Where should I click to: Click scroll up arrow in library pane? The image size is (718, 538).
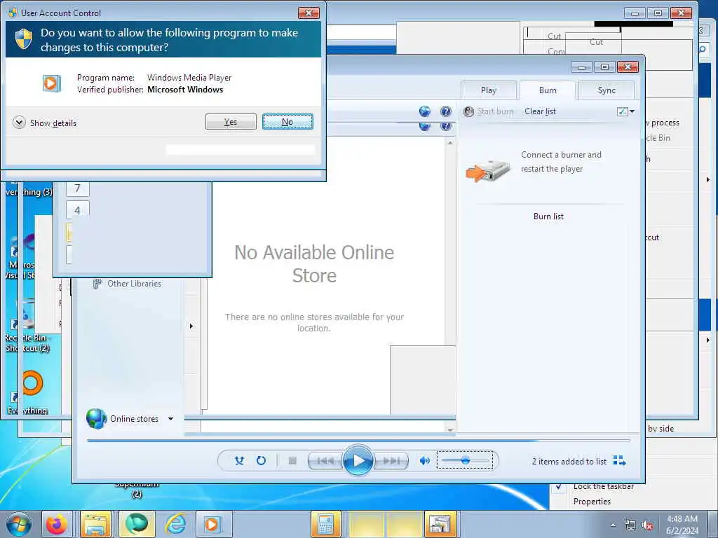(x=450, y=143)
